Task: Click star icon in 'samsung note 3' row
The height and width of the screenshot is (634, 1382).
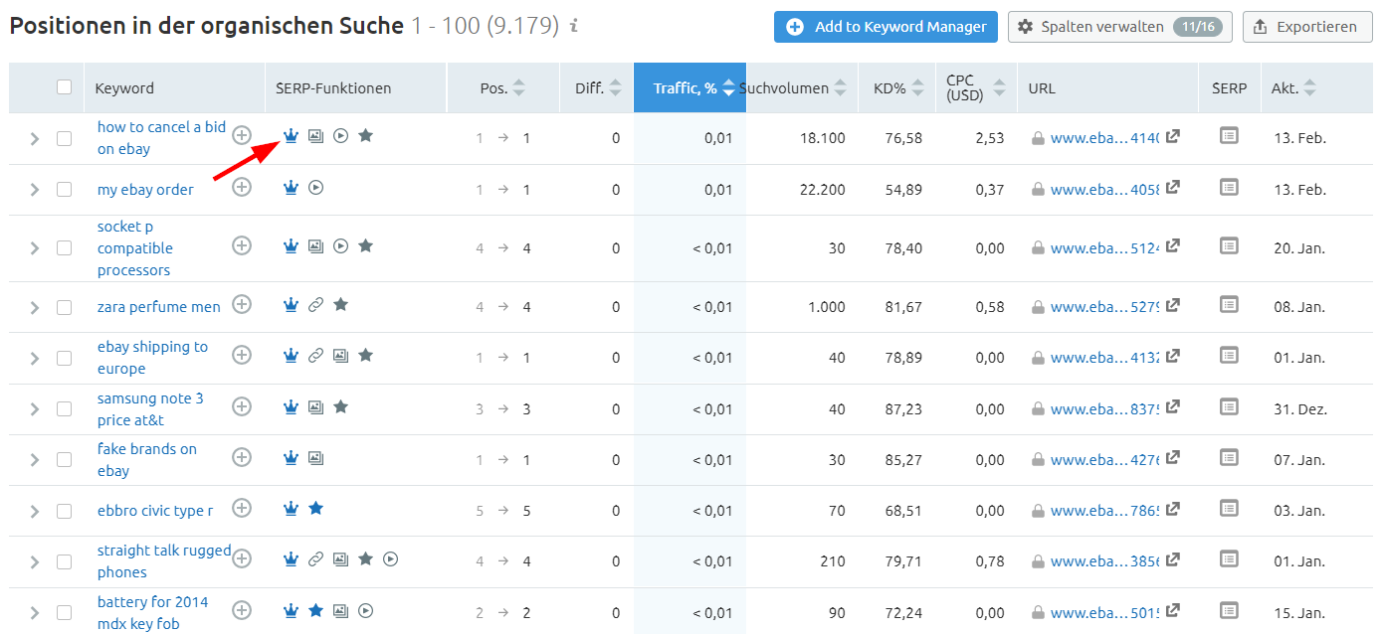Action: pos(340,406)
